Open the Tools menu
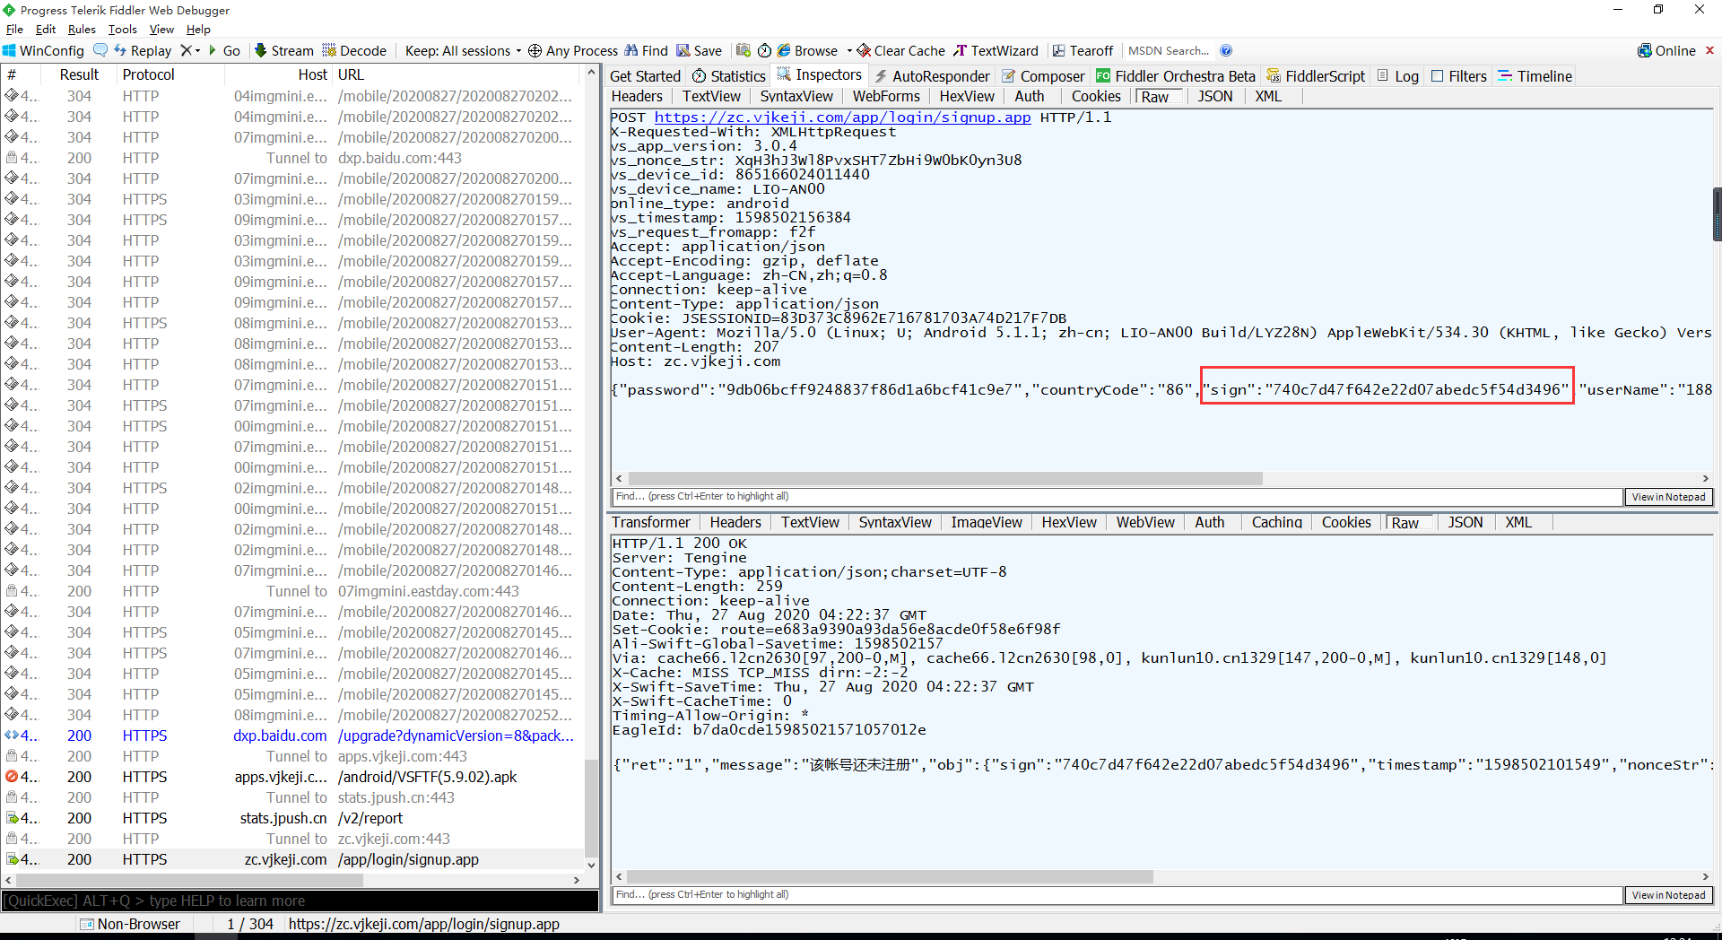 pyautogui.click(x=123, y=30)
